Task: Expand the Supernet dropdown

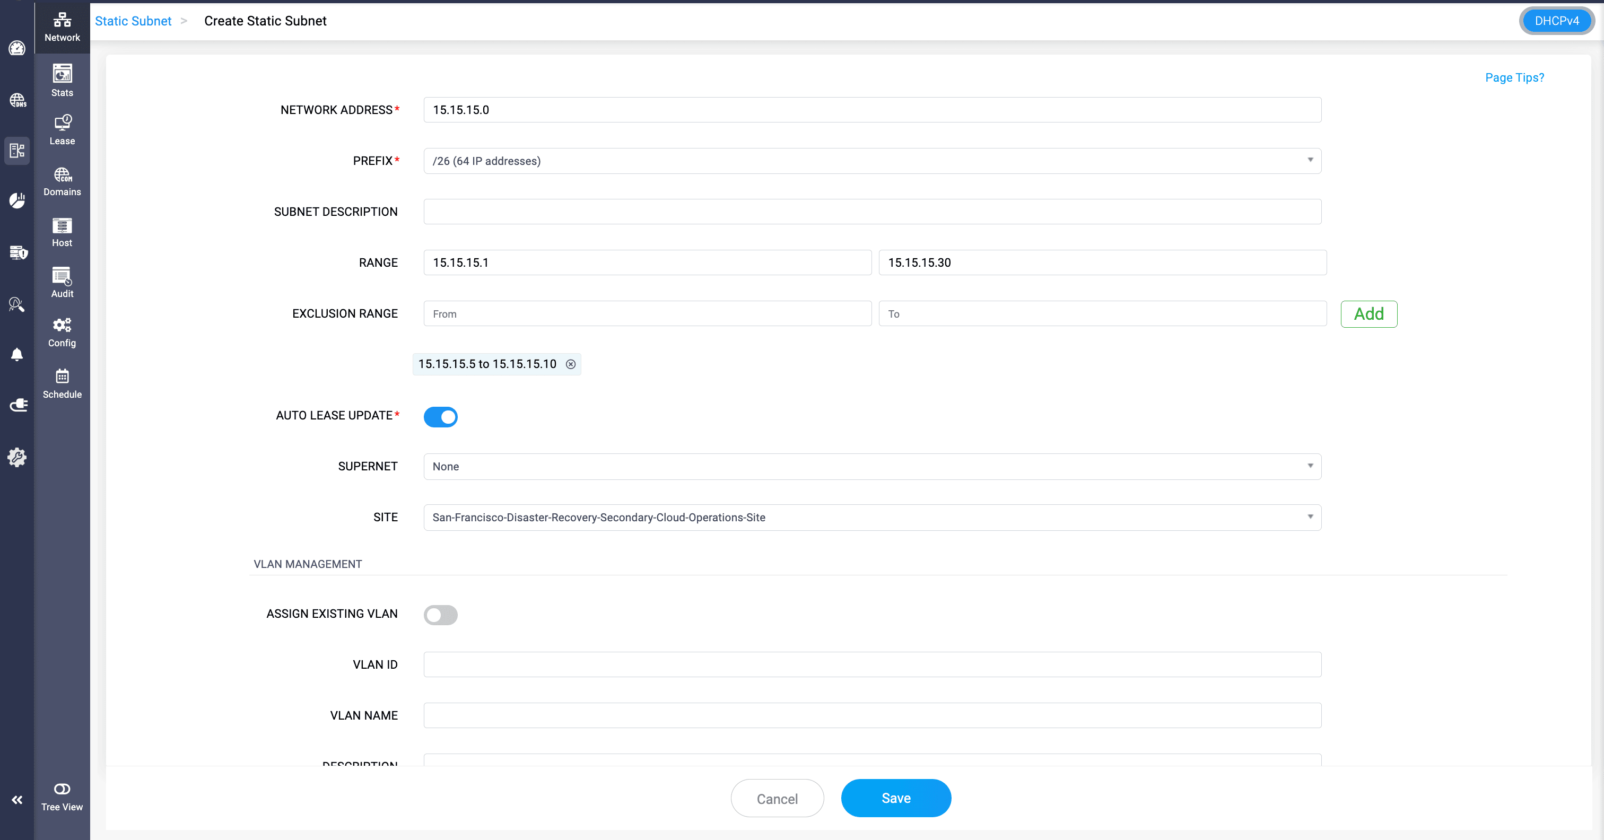Action: (x=871, y=466)
